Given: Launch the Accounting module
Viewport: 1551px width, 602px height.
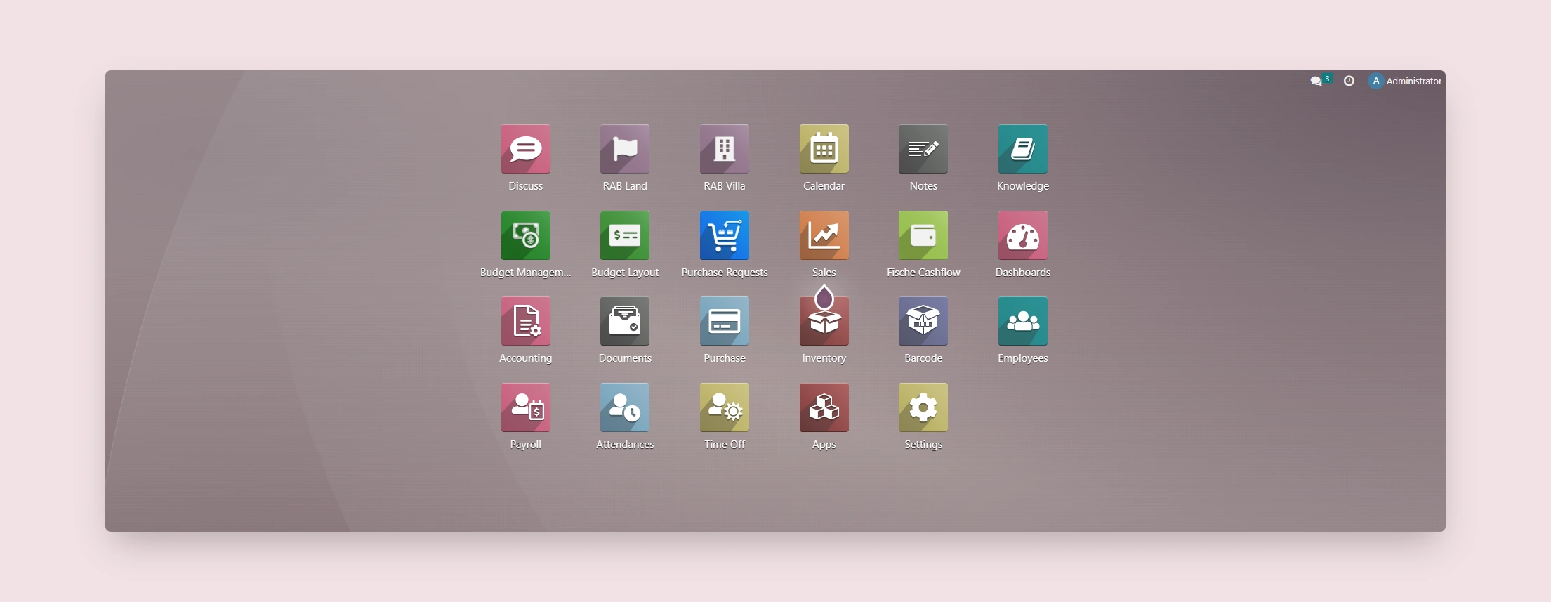Looking at the screenshot, I should click(x=525, y=321).
